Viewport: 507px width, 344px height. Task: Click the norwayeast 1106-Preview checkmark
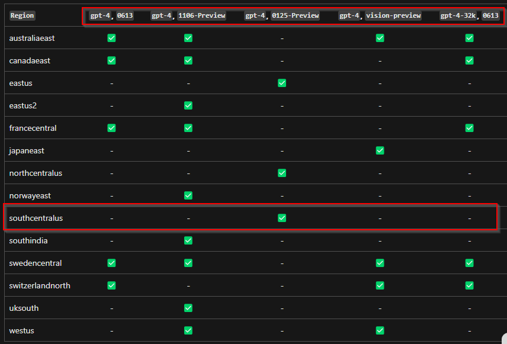point(188,195)
